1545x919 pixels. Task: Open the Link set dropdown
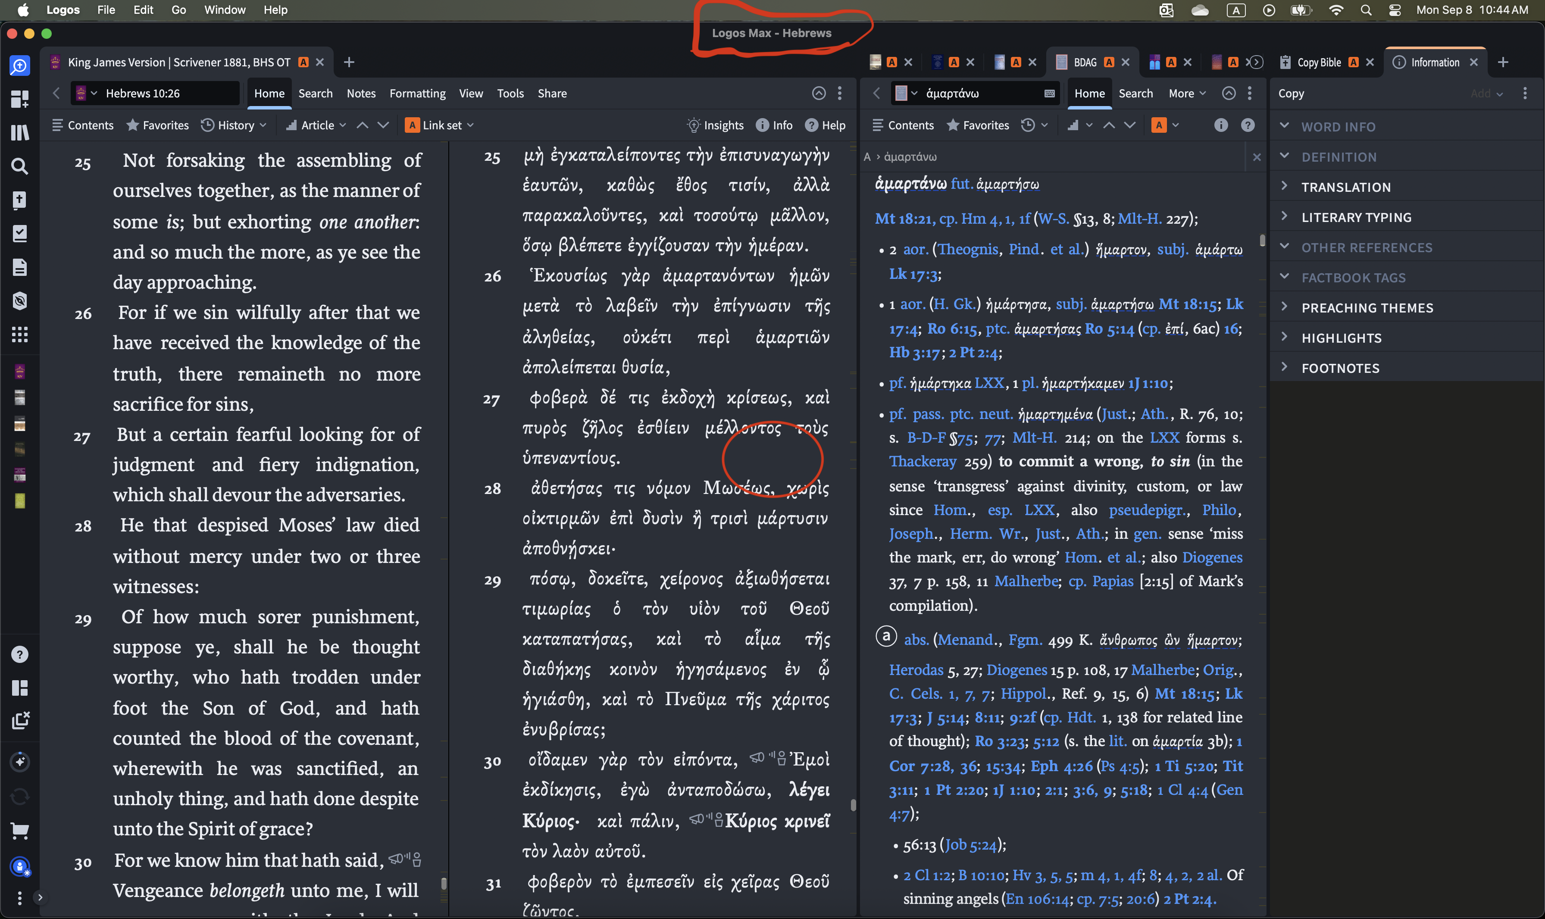[x=440, y=125]
